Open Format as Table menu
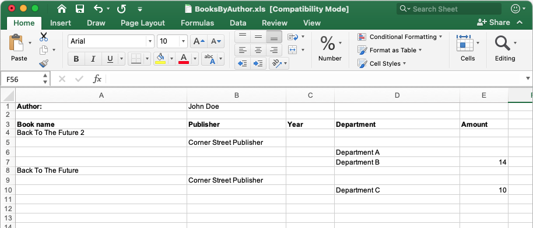The height and width of the screenshot is (228, 533). (x=390, y=50)
